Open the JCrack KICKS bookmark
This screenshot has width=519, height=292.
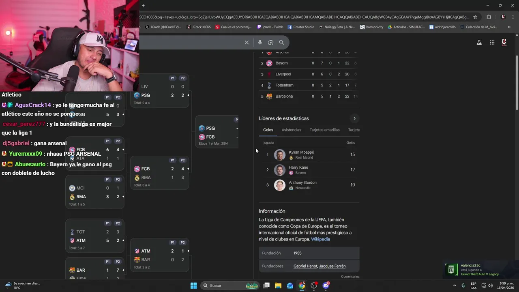199,27
